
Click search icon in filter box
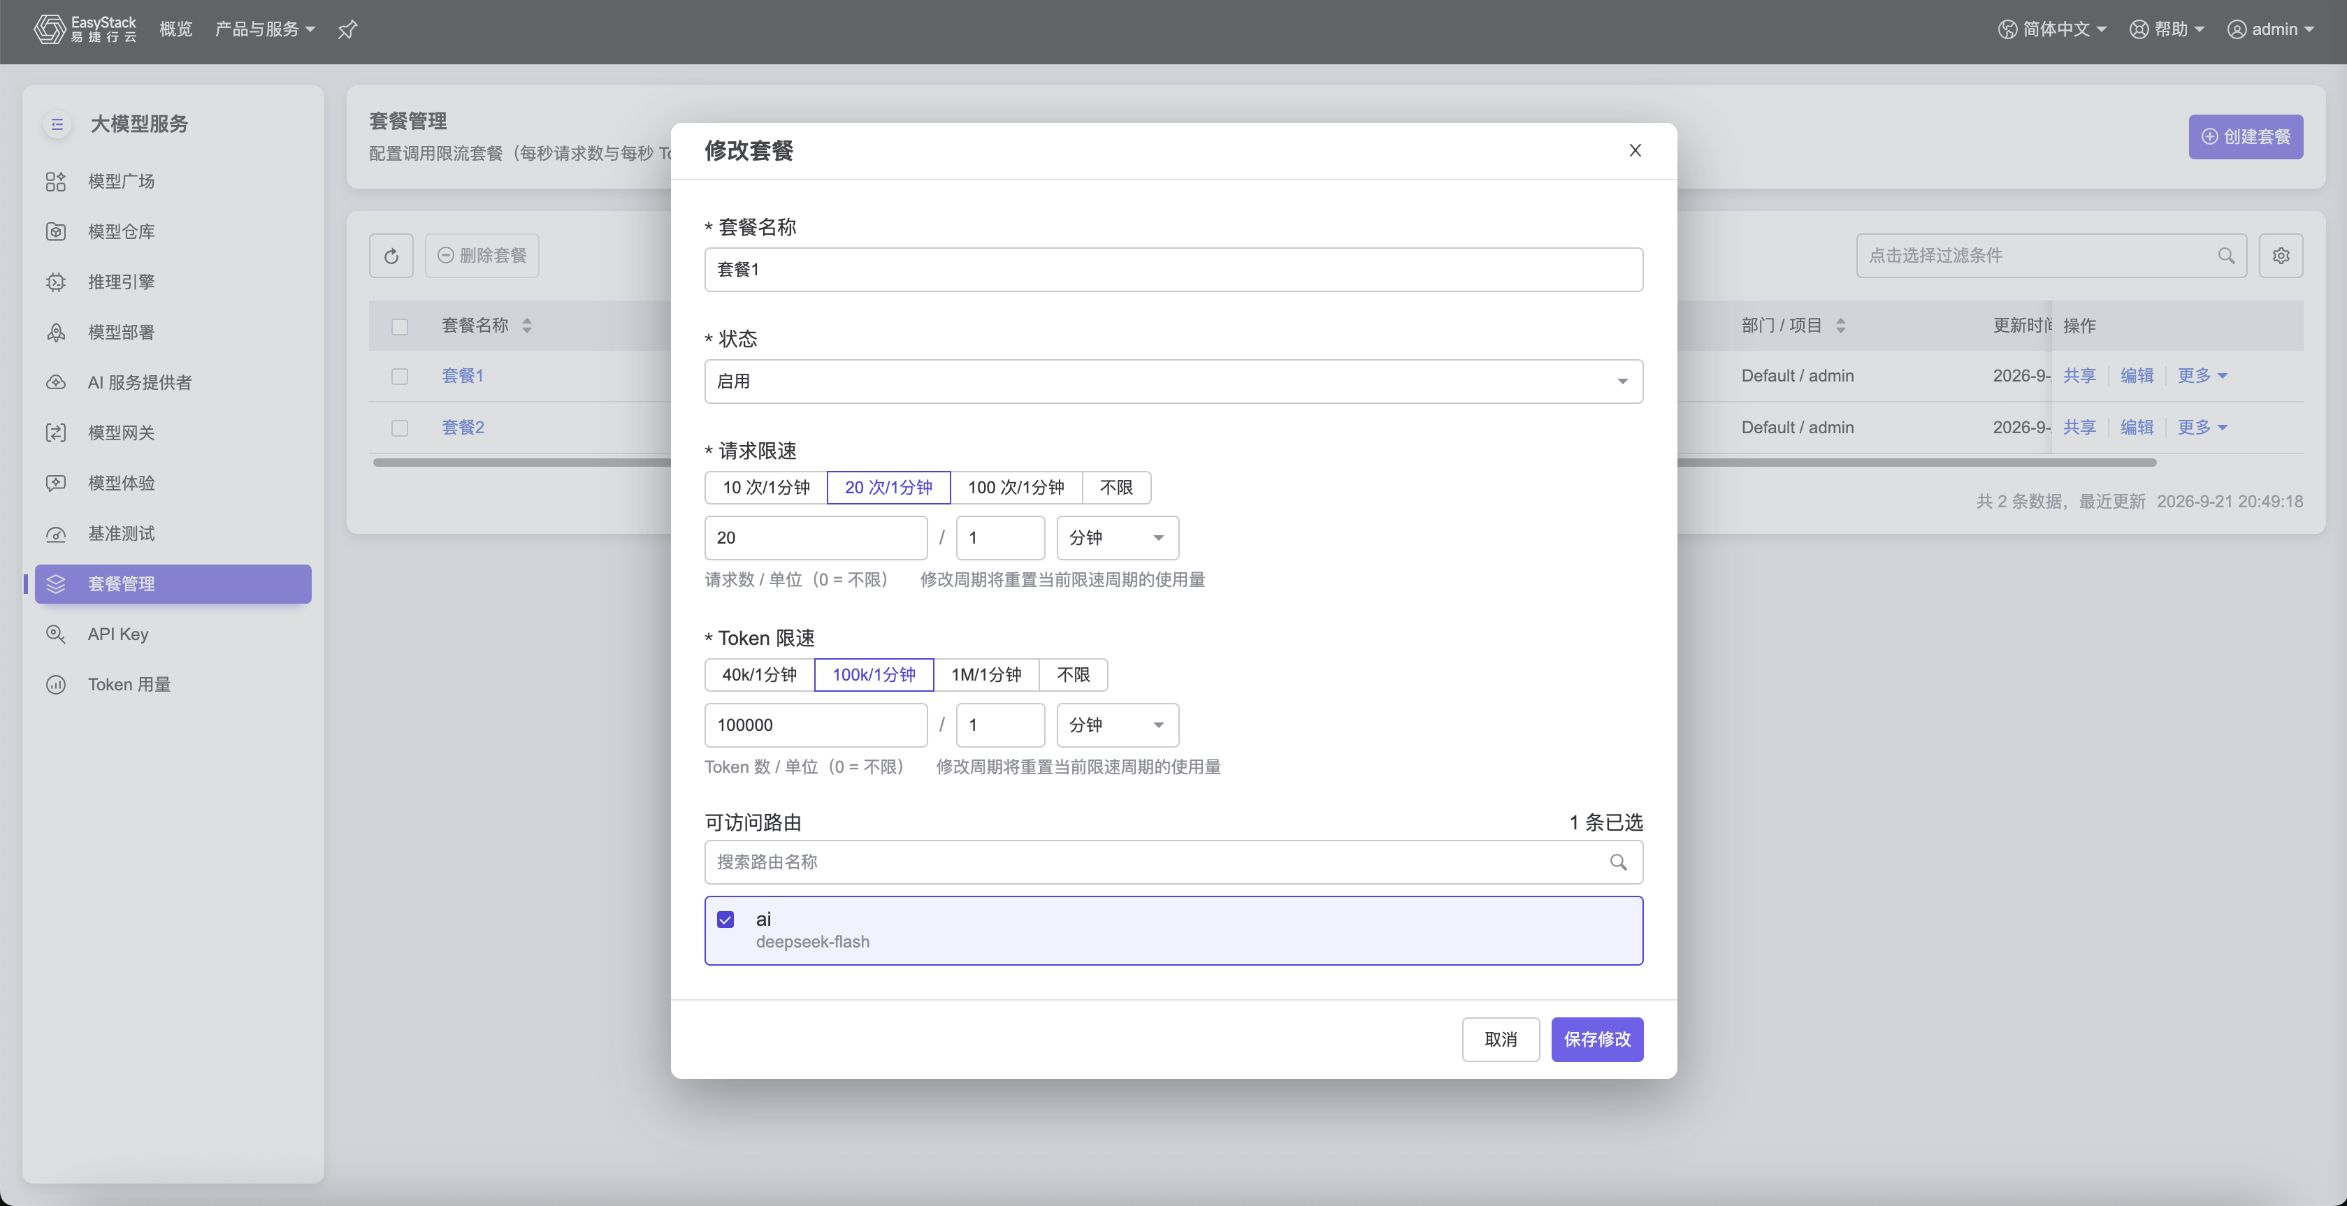click(x=2226, y=256)
